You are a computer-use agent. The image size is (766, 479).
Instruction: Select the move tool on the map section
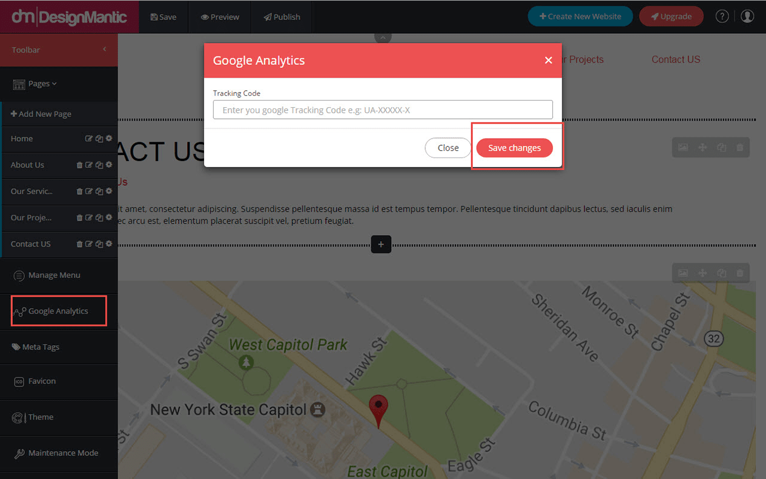click(x=702, y=273)
